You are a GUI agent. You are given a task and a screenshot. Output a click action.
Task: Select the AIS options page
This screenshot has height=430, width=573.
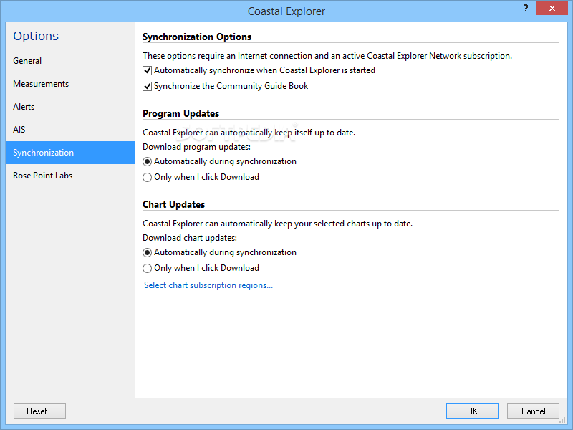click(x=69, y=130)
